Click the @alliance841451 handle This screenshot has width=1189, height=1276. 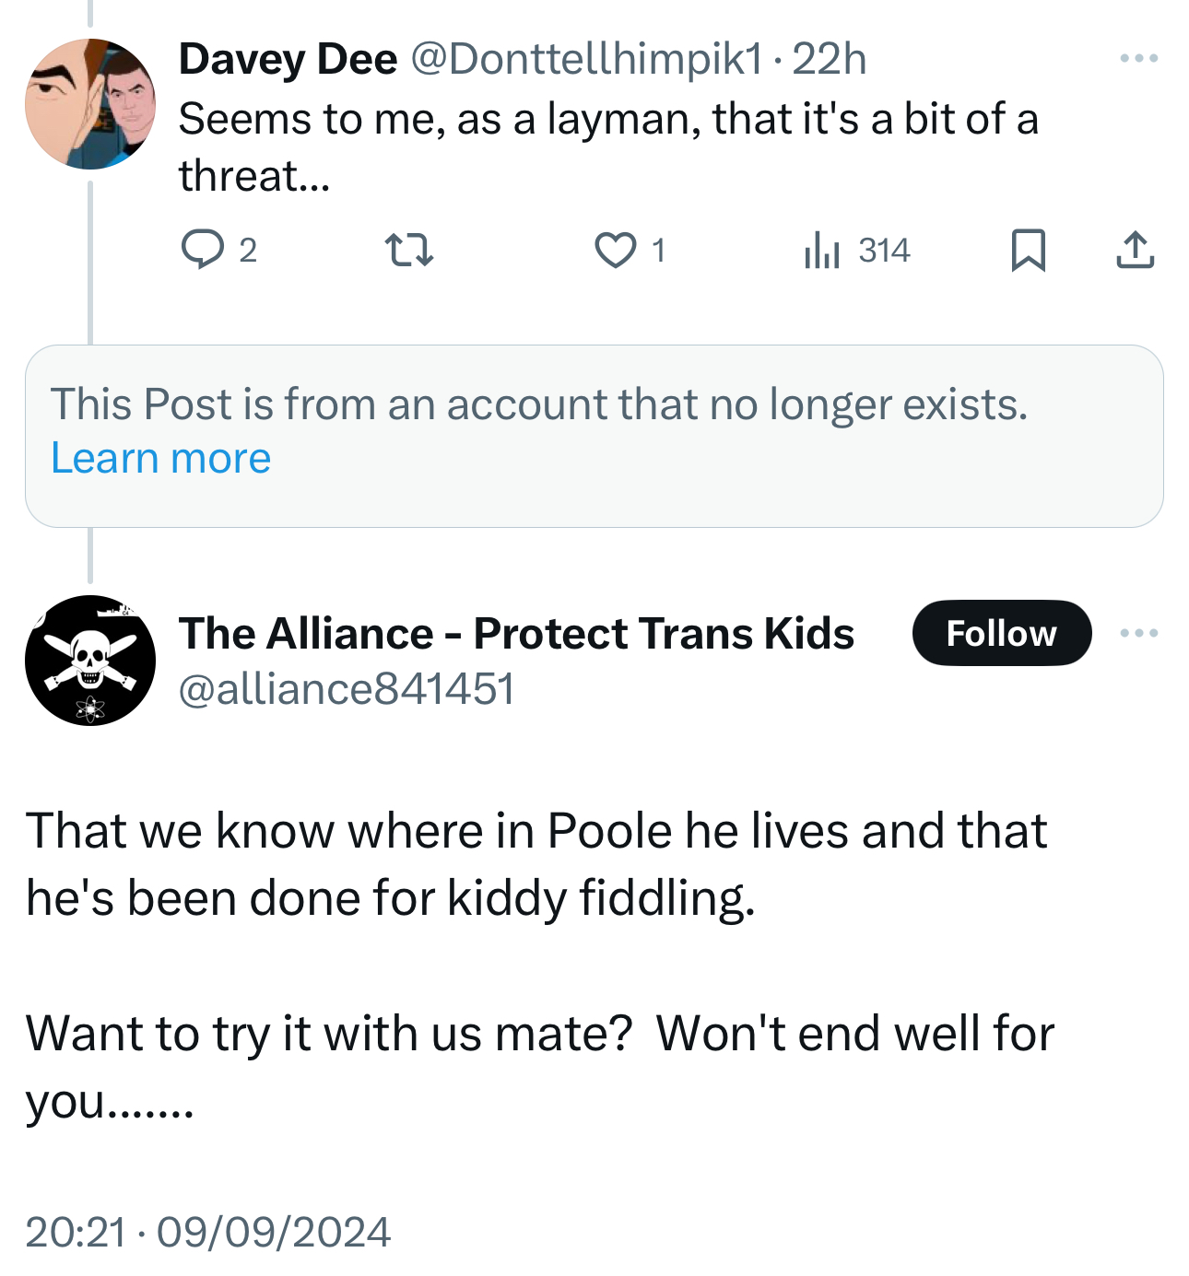coord(346,688)
